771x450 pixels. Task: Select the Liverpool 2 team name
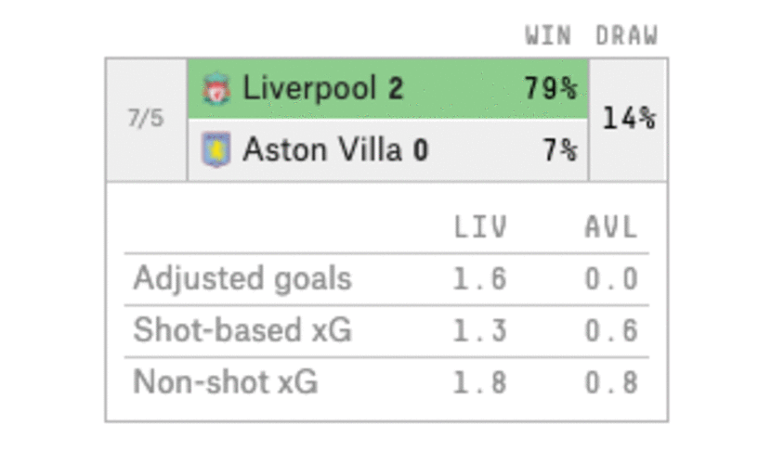pos(323,88)
